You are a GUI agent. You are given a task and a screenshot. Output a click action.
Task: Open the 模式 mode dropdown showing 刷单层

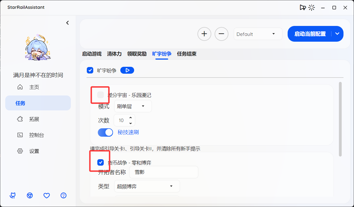pyautogui.click(x=133, y=106)
